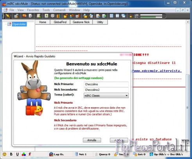Open the notify list toolbar icon
Screen dimensions: 192x159
[x=98, y=16]
